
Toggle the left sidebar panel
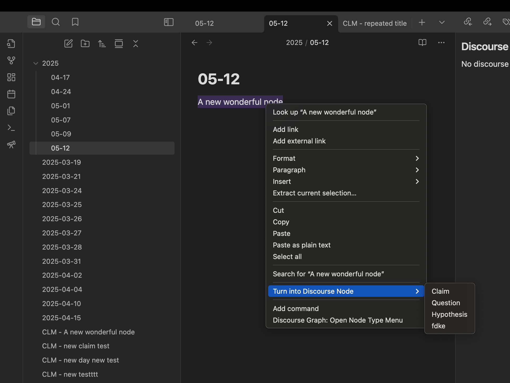[169, 22]
